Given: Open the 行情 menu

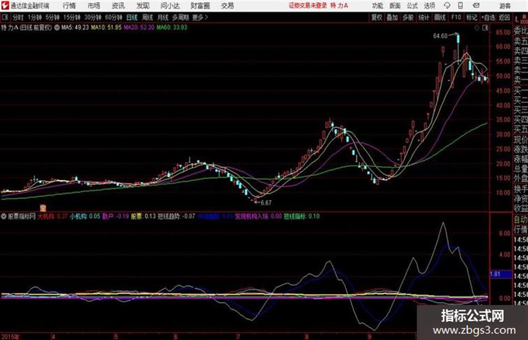Looking at the screenshot, I should 69,6.
